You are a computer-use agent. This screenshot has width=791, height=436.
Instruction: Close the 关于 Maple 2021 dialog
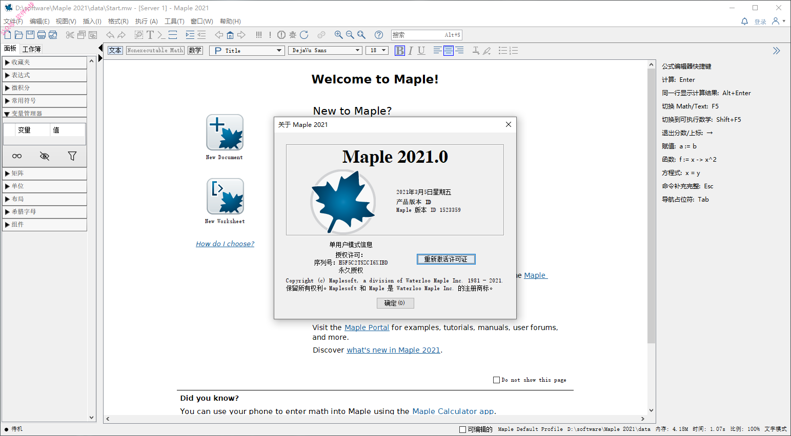pos(509,124)
